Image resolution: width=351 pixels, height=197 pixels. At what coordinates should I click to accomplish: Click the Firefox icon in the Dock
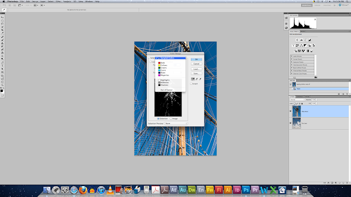(x=83, y=190)
